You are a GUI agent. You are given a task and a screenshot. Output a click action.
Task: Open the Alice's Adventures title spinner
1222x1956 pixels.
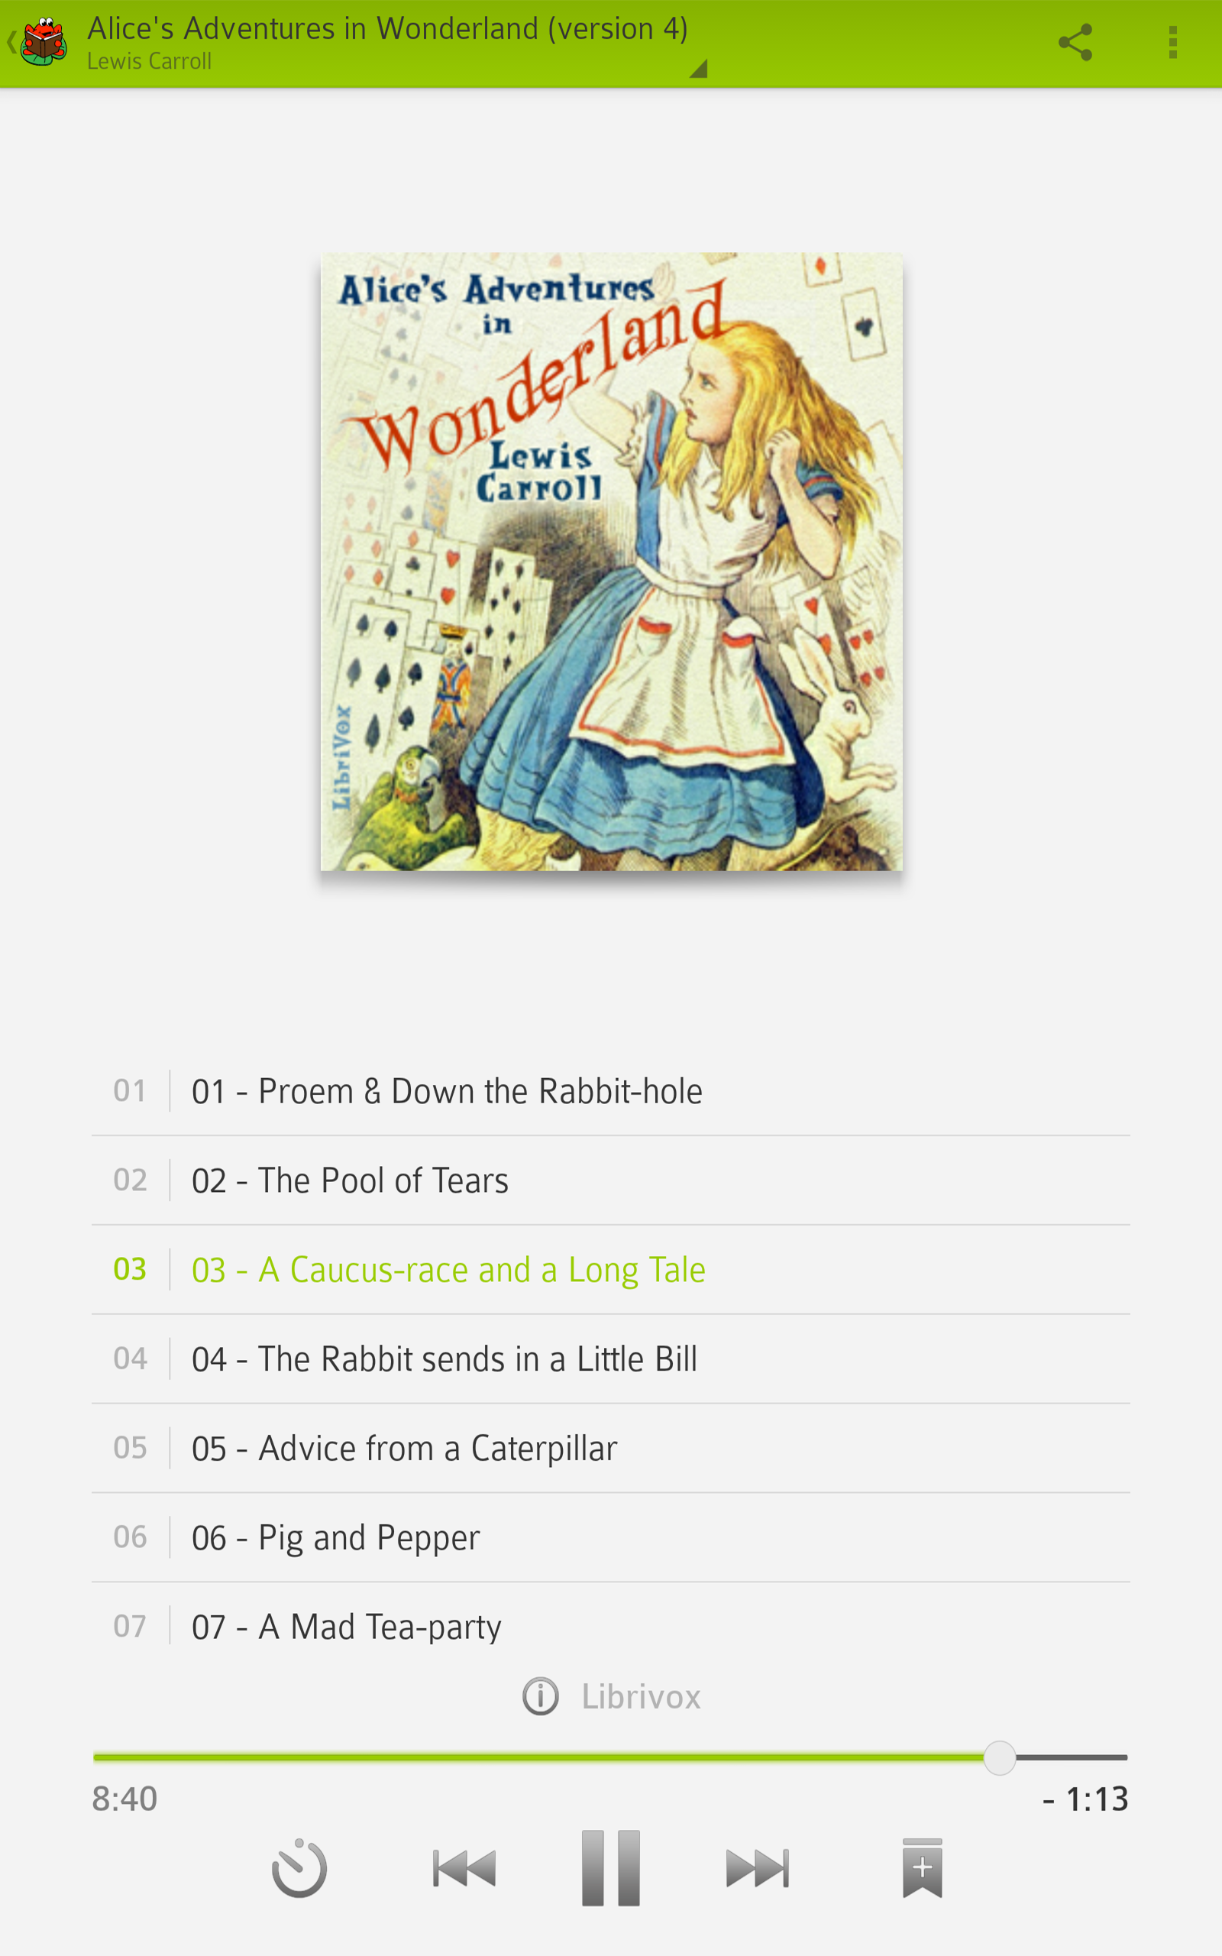(x=388, y=42)
